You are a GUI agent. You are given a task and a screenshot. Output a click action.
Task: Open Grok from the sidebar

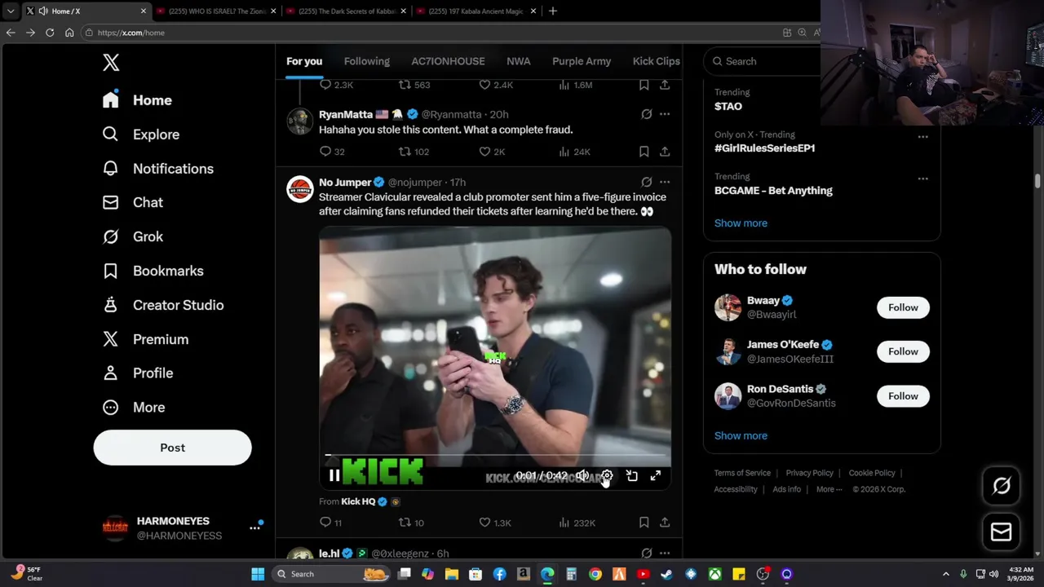tap(132, 236)
